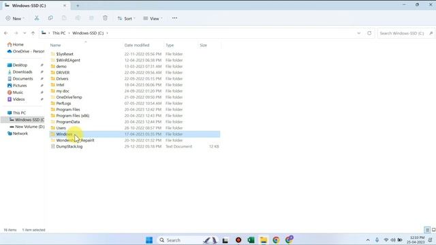Click File Explorer taskbar icon
Viewport: 436px width, 245px height.
264,240
